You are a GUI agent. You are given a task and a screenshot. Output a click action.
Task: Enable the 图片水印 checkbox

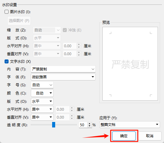[6, 12]
